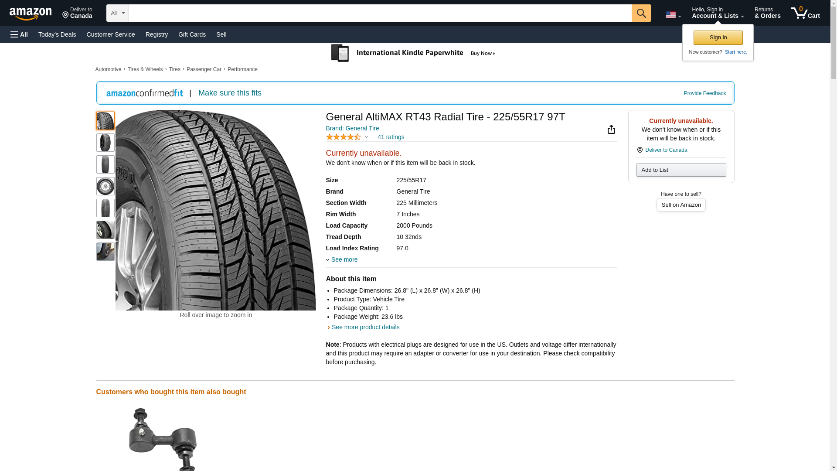The width and height of the screenshot is (837, 471).
Task: Click Sell on Amazon button
Action: click(x=680, y=205)
